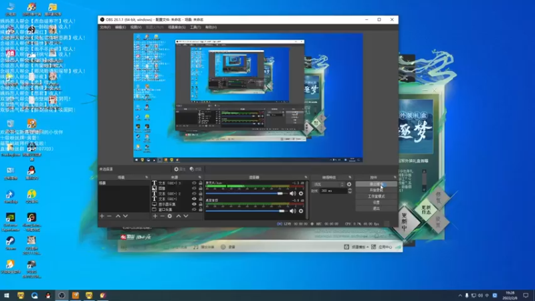Open the 文件(F) menu in OBS
The image size is (535, 301).
(105, 27)
